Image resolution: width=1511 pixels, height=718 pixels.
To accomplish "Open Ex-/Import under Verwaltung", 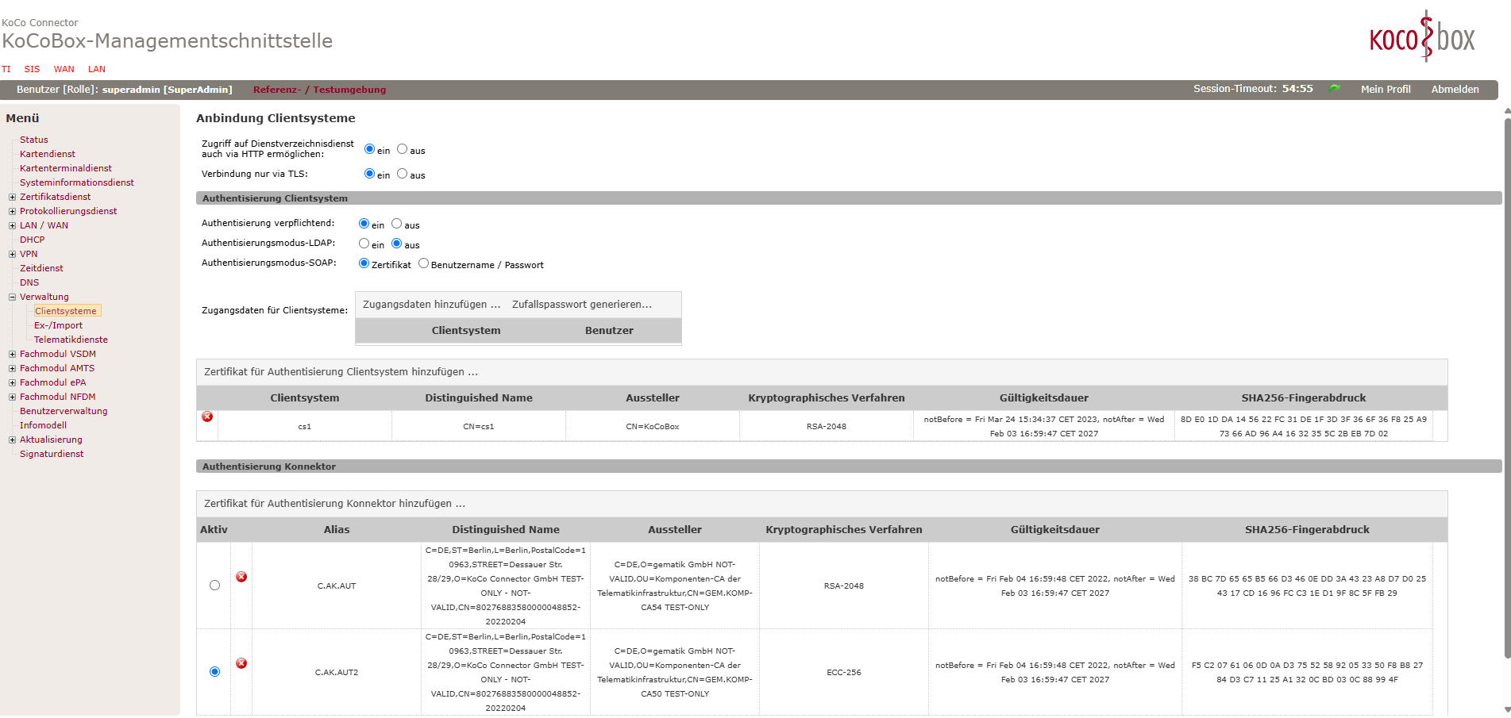I will point(58,325).
